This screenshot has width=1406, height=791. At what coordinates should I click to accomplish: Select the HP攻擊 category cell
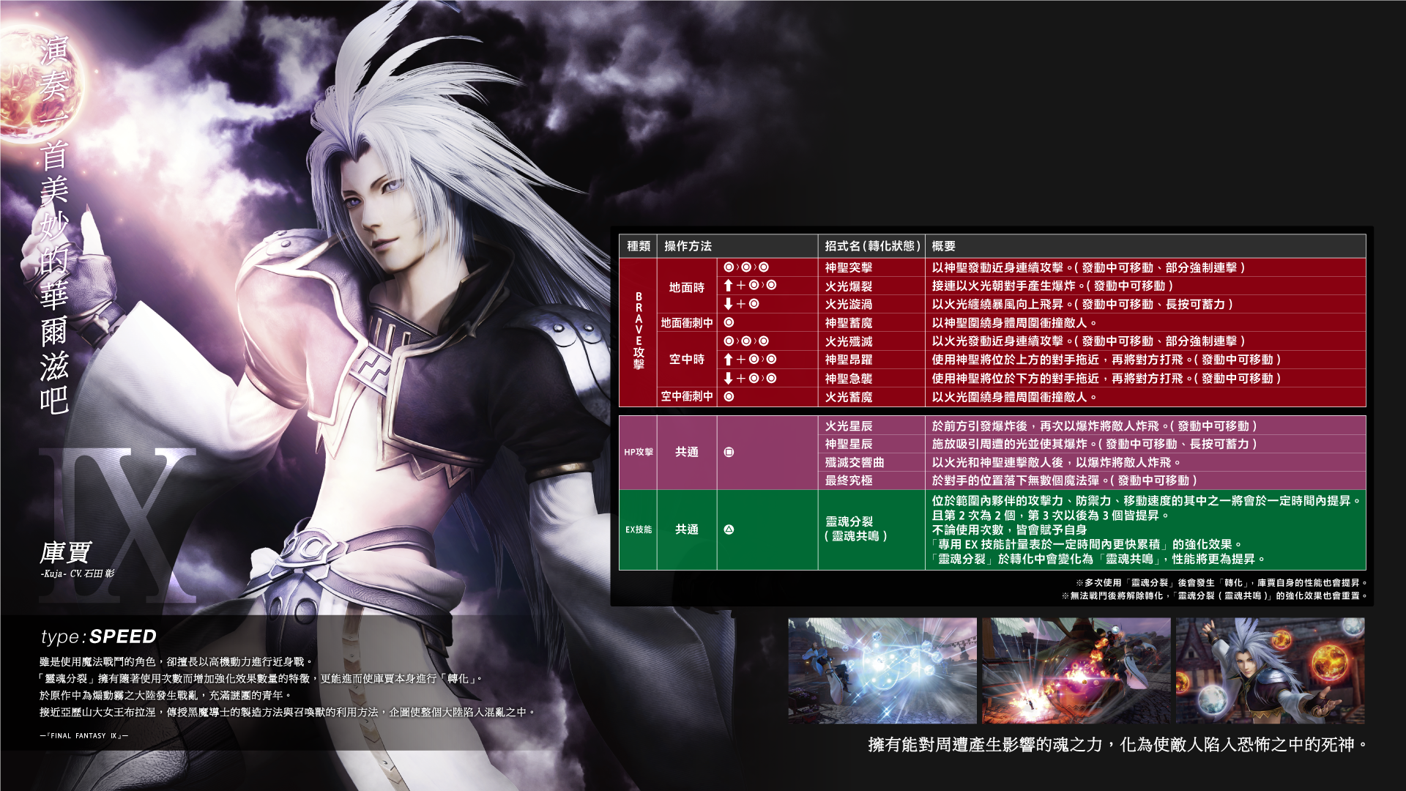[x=639, y=452]
